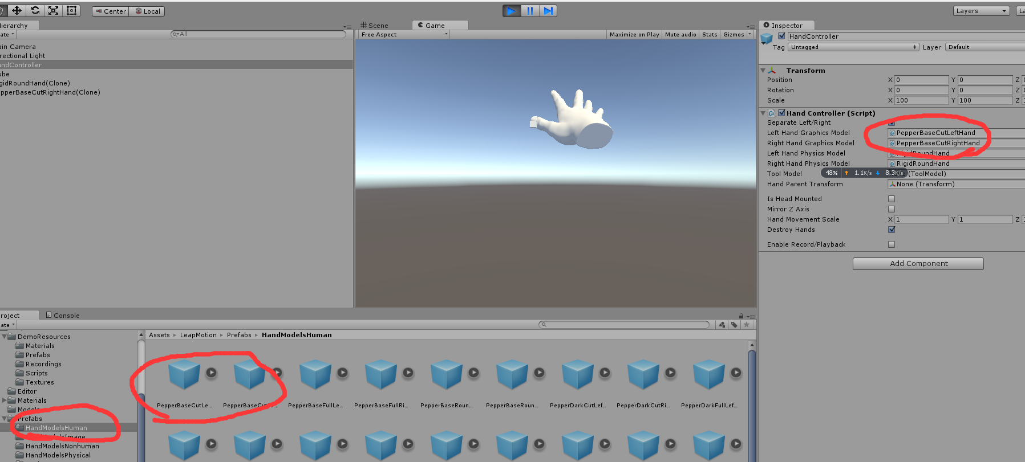Click search by type filter icon
1025x462 pixels.
coord(722,325)
